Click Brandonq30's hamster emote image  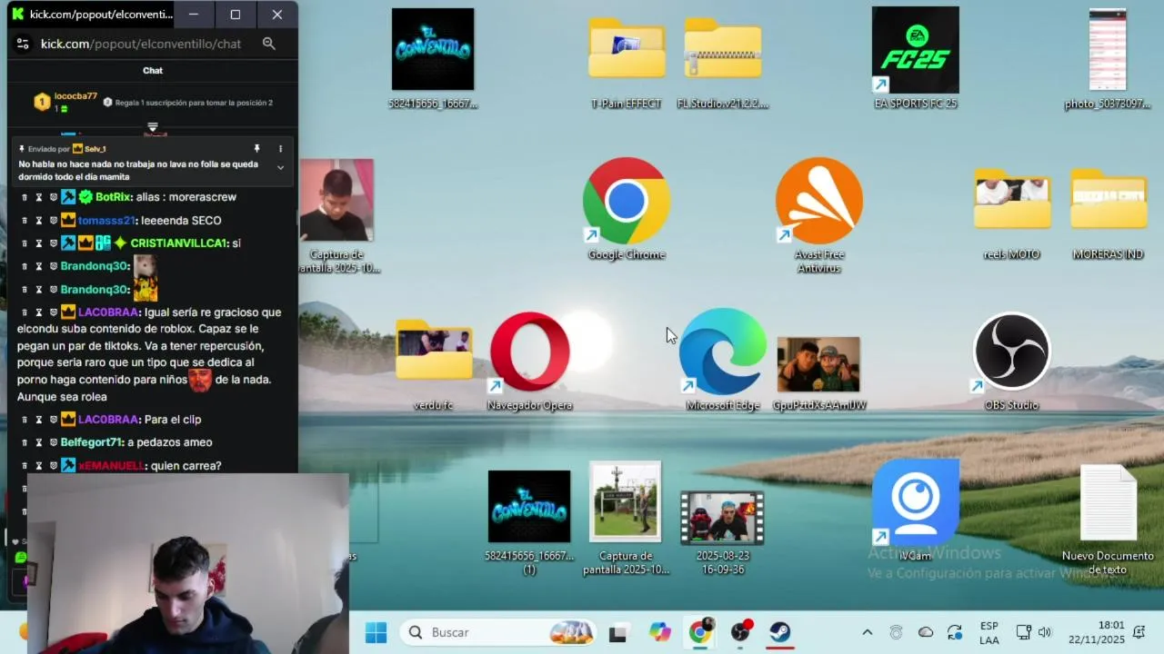pos(145,266)
